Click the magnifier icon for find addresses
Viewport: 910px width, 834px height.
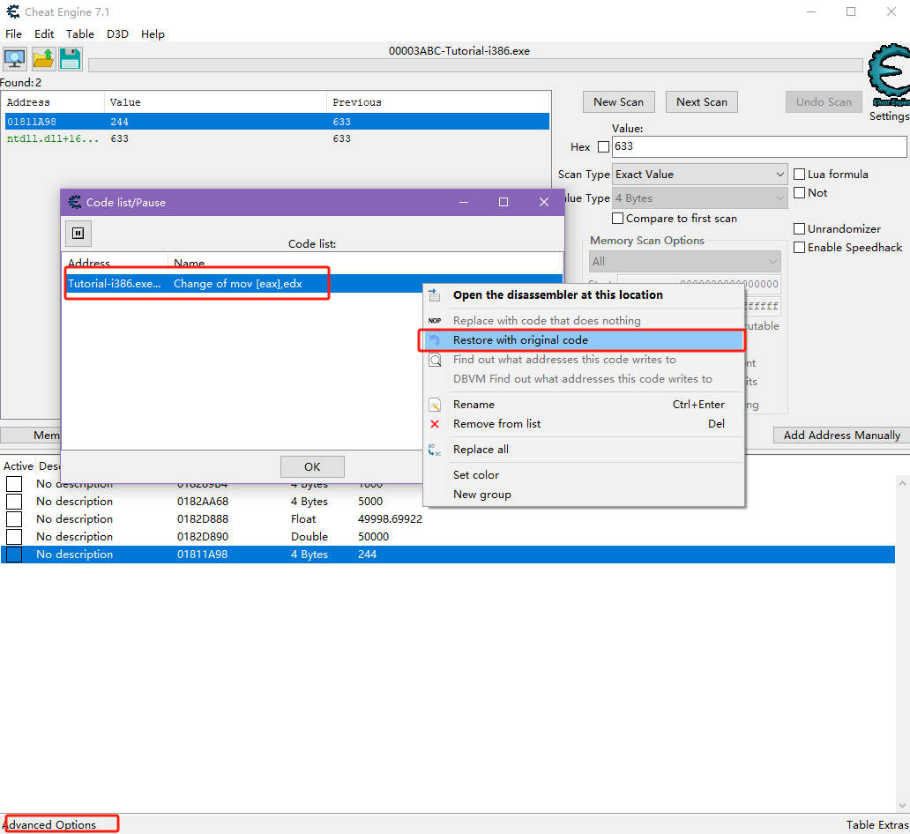(435, 360)
